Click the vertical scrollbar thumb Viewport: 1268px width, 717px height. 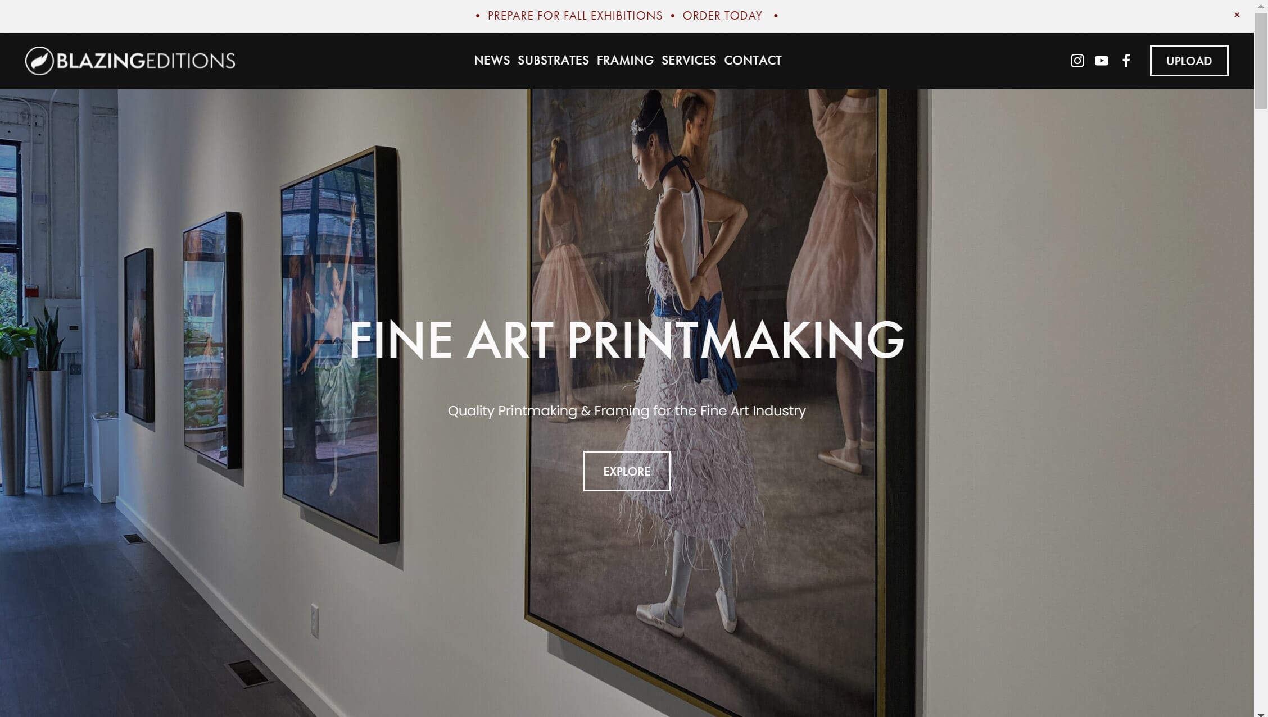tap(1261, 60)
